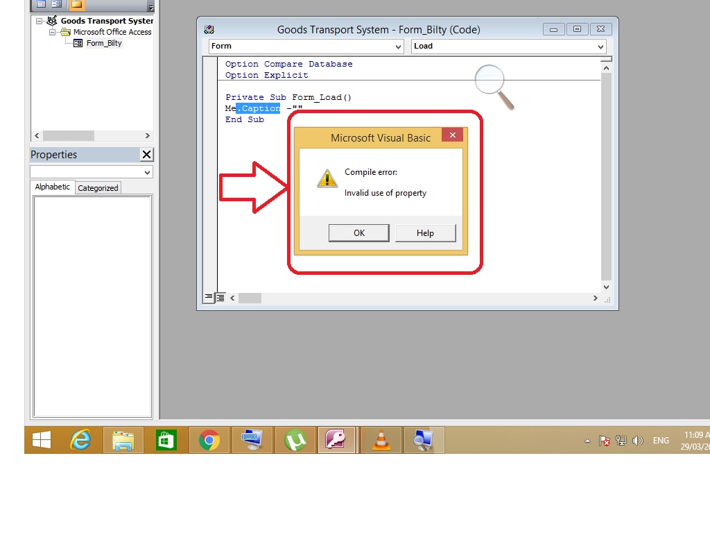Screen dimensions: 710x533
Task: Open File Explorer from the taskbar
Action: point(123,439)
